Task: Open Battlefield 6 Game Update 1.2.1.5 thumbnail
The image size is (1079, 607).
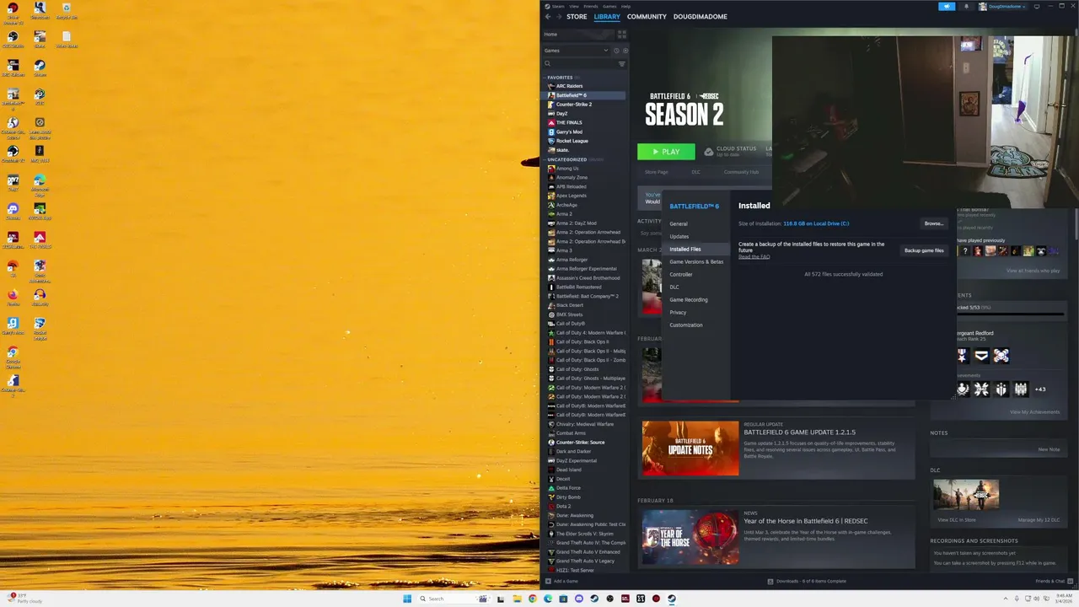Action: 690,449
